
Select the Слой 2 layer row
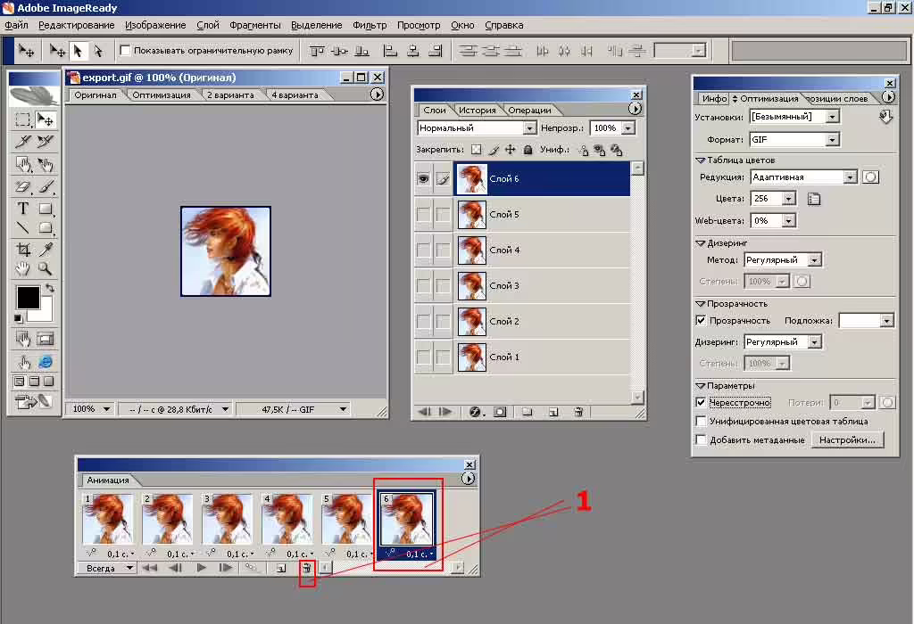pos(521,321)
